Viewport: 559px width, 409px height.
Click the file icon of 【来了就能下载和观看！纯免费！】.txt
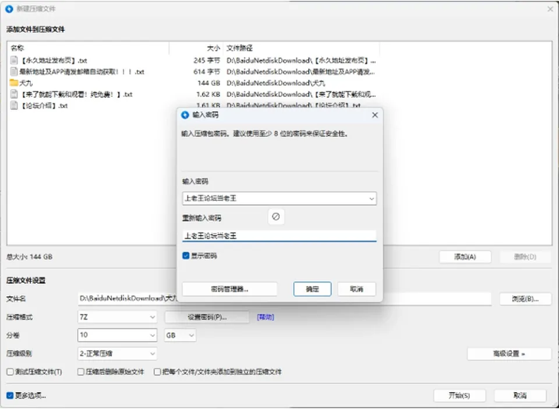[14, 94]
